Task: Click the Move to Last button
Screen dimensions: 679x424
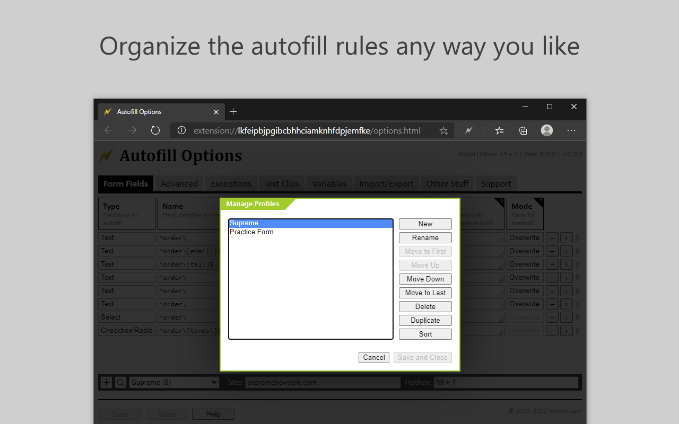Action: pos(425,293)
